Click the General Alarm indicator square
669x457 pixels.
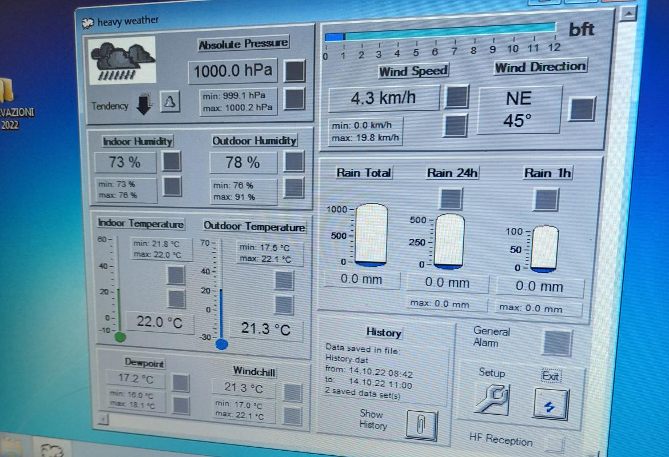tap(557, 343)
